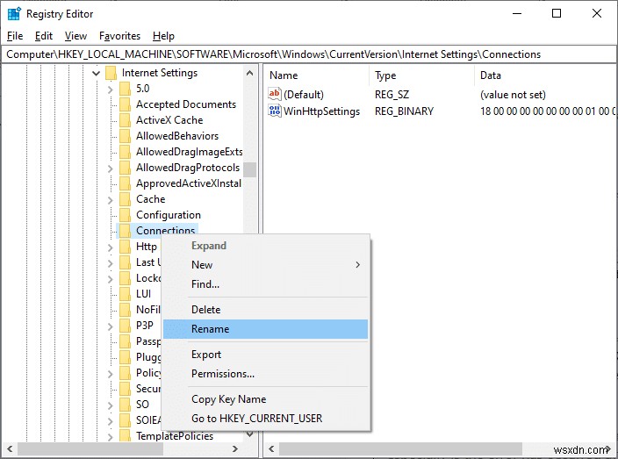Select the WinHttpSettings value name
The width and height of the screenshot is (618, 459).
pos(321,111)
